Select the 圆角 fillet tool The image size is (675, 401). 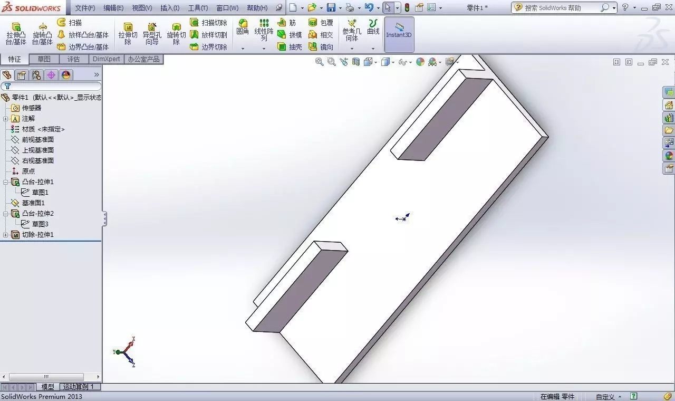(243, 27)
